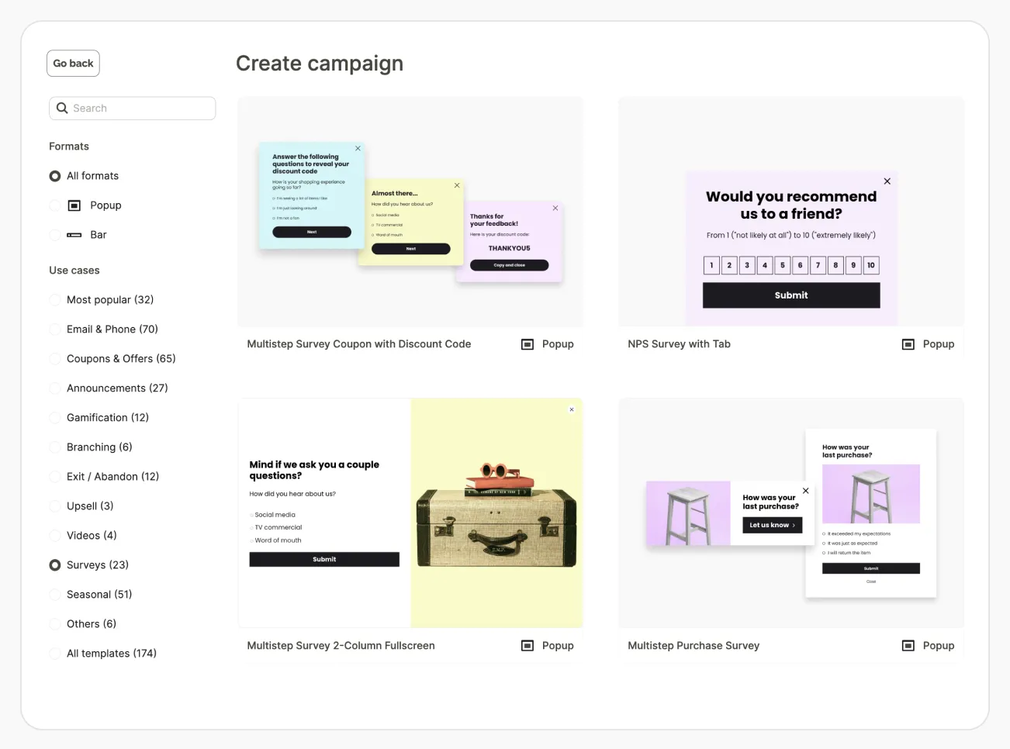The image size is (1010, 749).
Task: Click X on the yellow 'Almost there...' card
Action: 457,185
